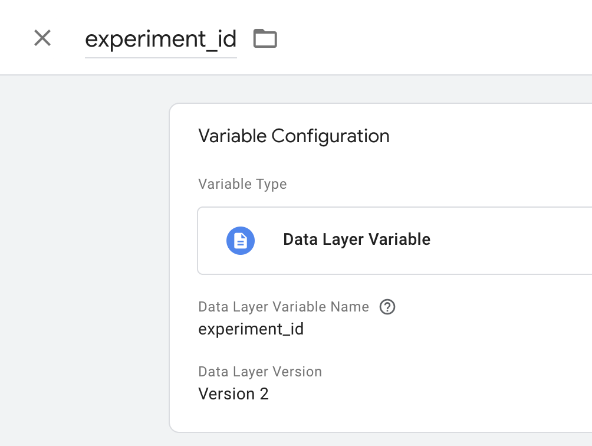Click the Data Layer Variable Name label
The image size is (592, 446).
tap(282, 306)
